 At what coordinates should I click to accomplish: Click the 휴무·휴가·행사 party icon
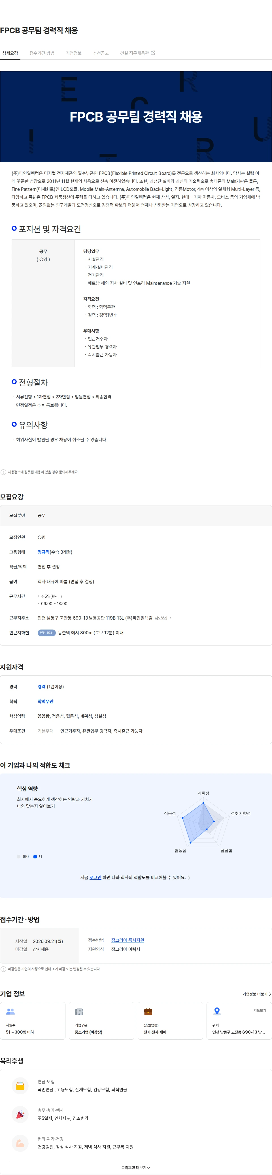point(20,1114)
